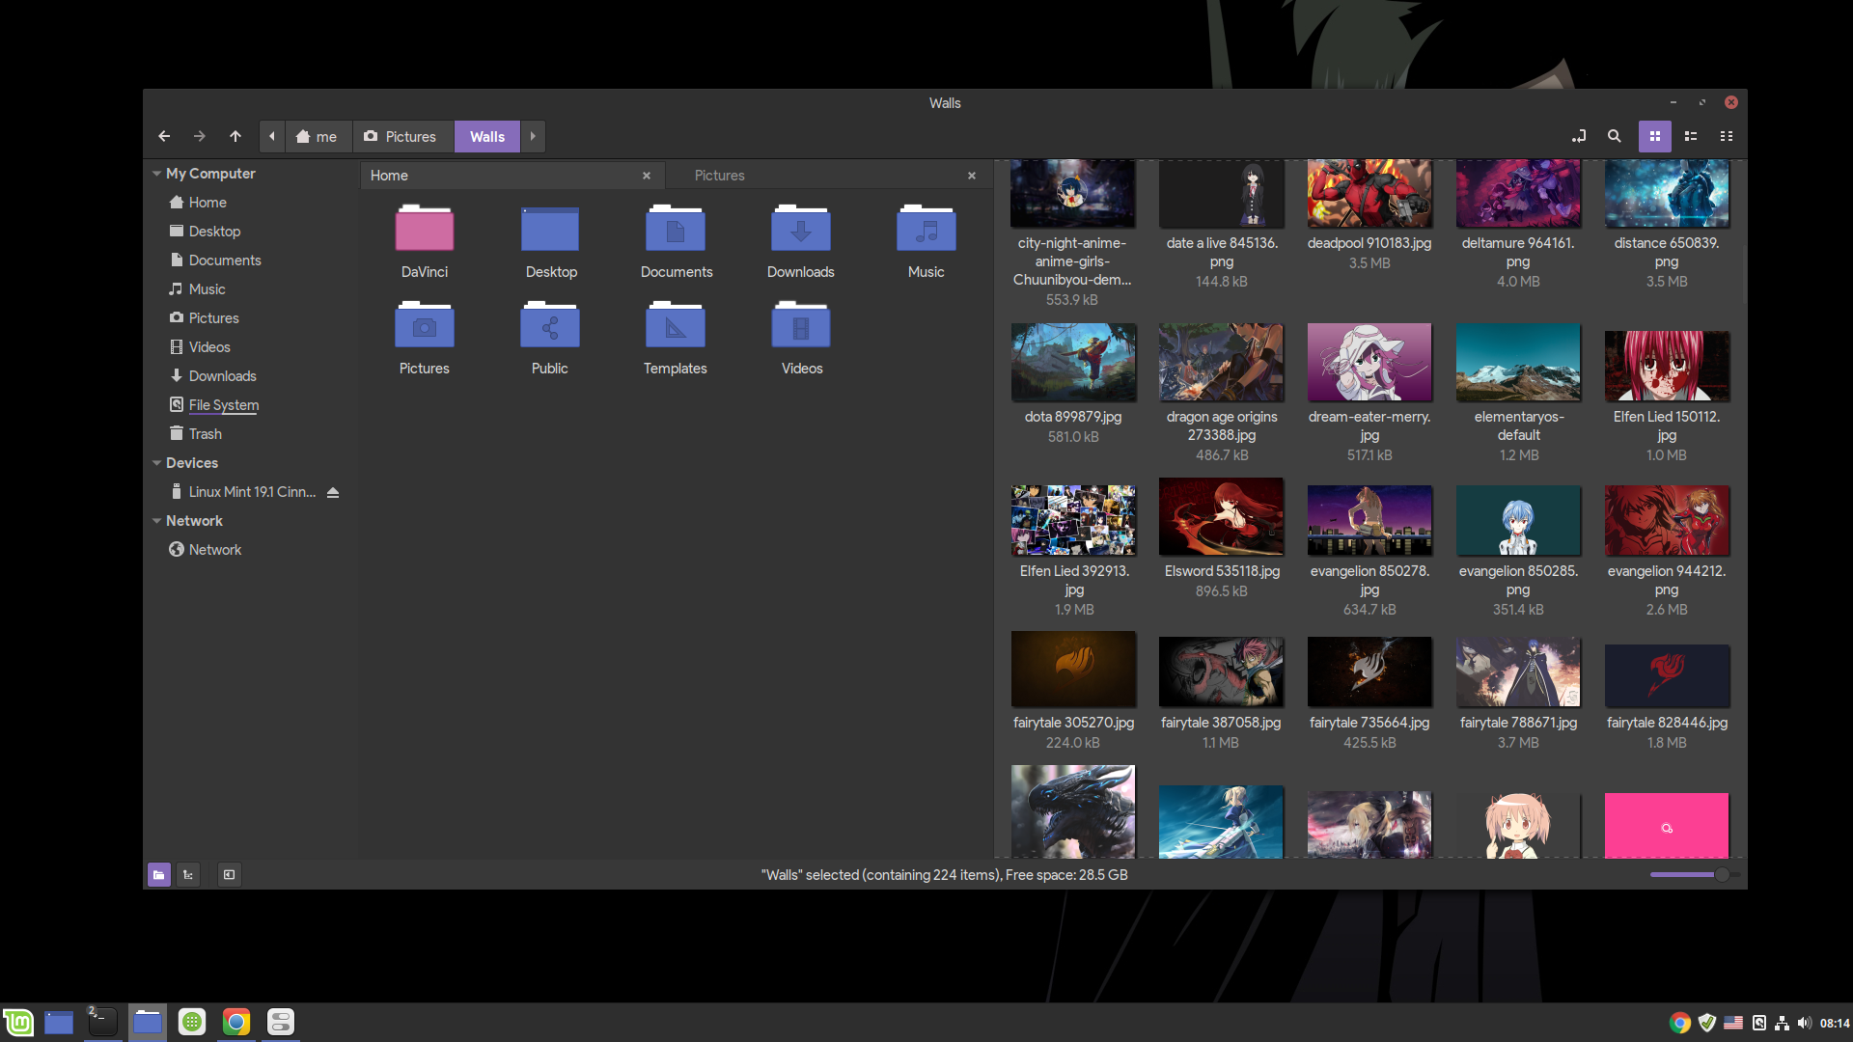Screen dimensions: 1853x1042
Task: Eject the Linux Mint 19.1 device
Action: point(333,492)
